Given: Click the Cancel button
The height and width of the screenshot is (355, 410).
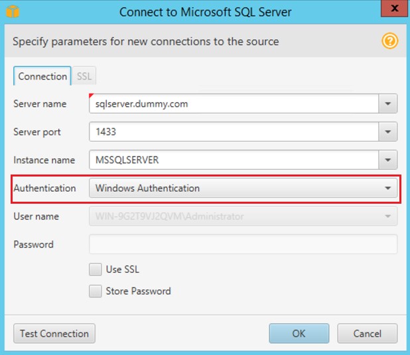Looking at the screenshot, I should [368, 334].
